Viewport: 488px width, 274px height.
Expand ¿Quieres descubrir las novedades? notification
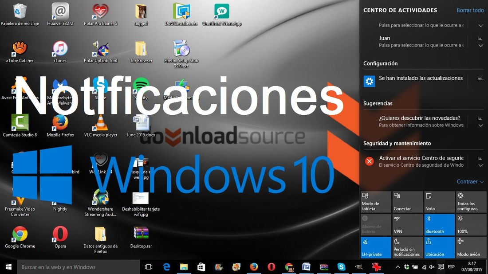(480, 125)
